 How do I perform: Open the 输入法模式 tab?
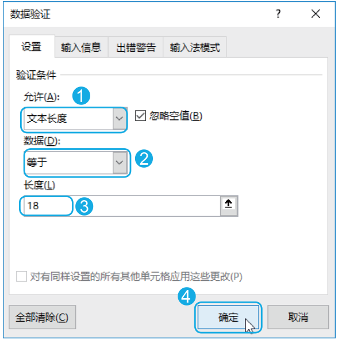point(195,47)
